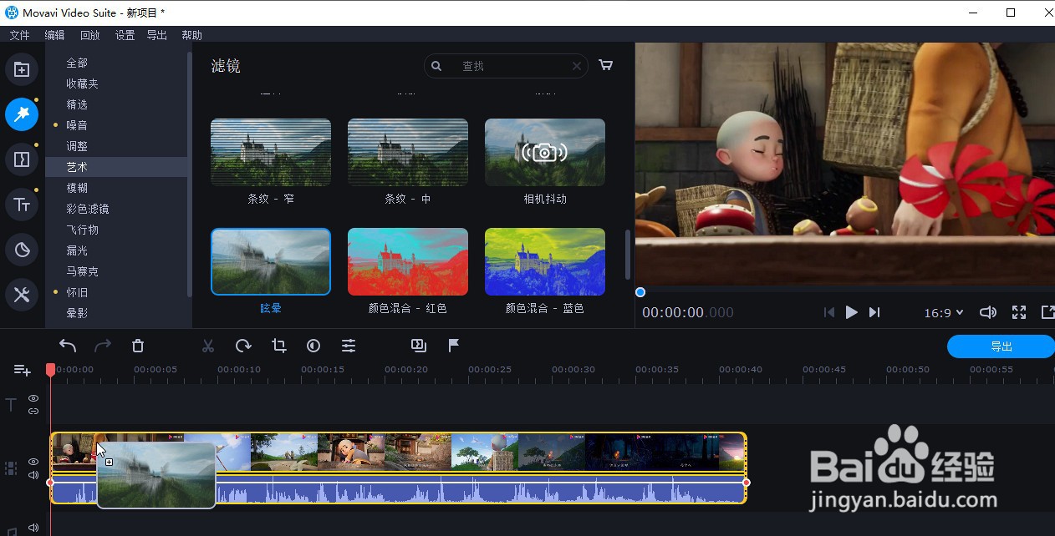Click the undo arrow in timeline toolbar
The height and width of the screenshot is (536, 1055).
[68, 346]
